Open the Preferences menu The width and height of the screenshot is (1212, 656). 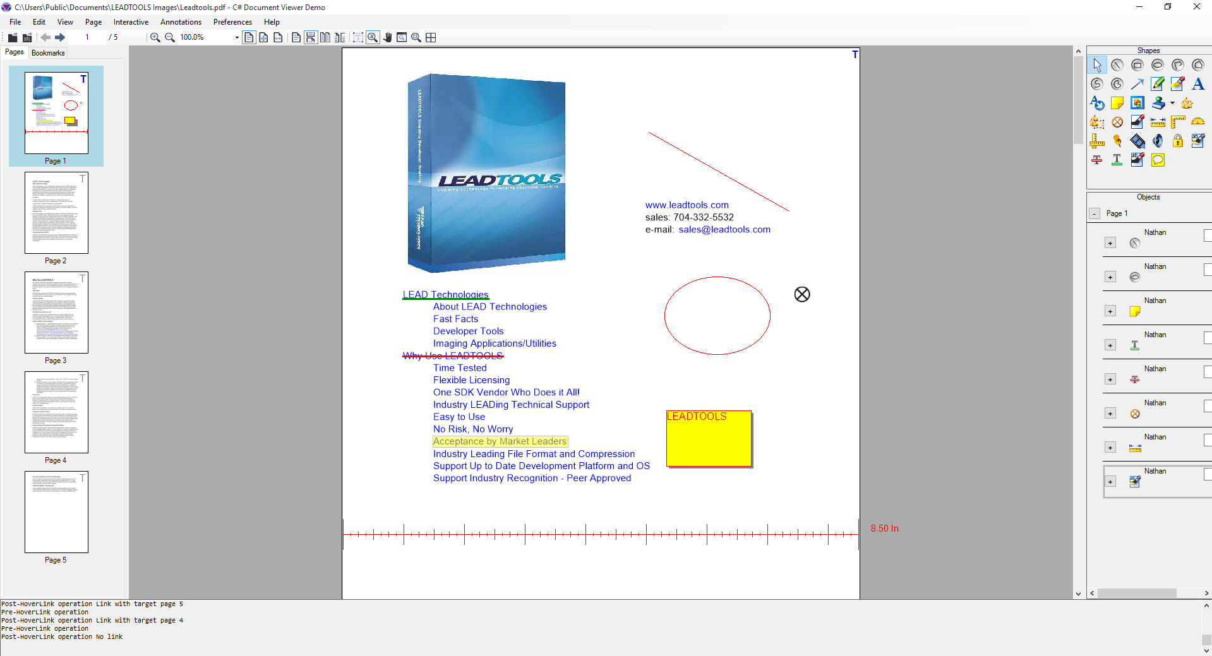pyautogui.click(x=232, y=22)
